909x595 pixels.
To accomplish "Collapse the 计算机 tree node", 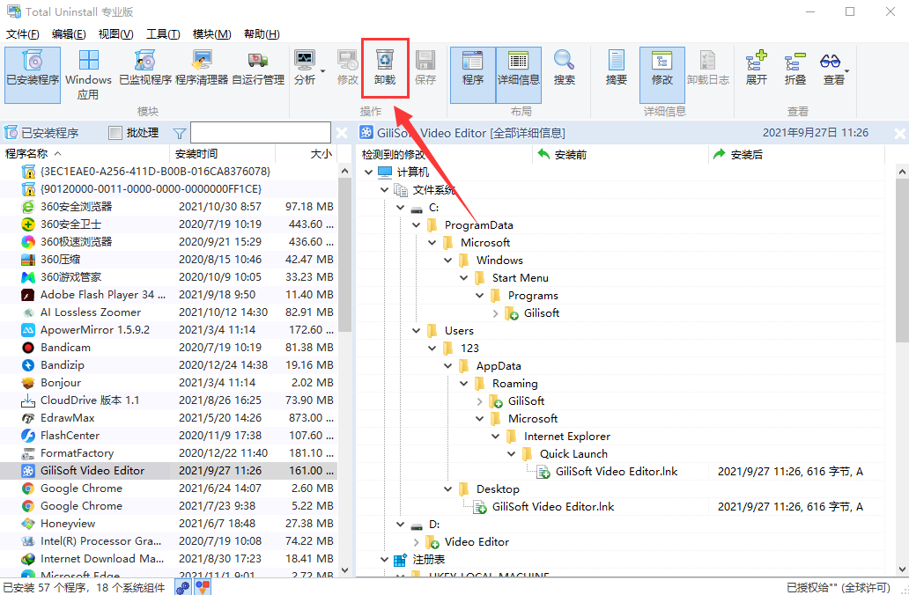I will (x=369, y=172).
